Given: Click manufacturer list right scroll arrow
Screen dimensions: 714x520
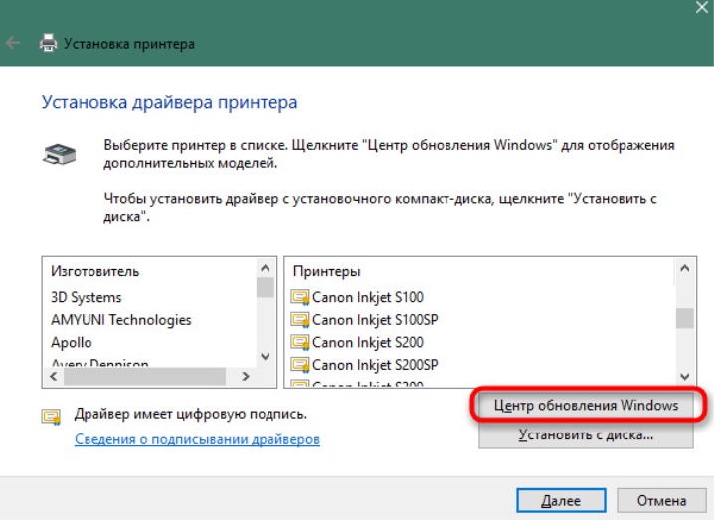Looking at the screenshot, I should coord(246,377).
